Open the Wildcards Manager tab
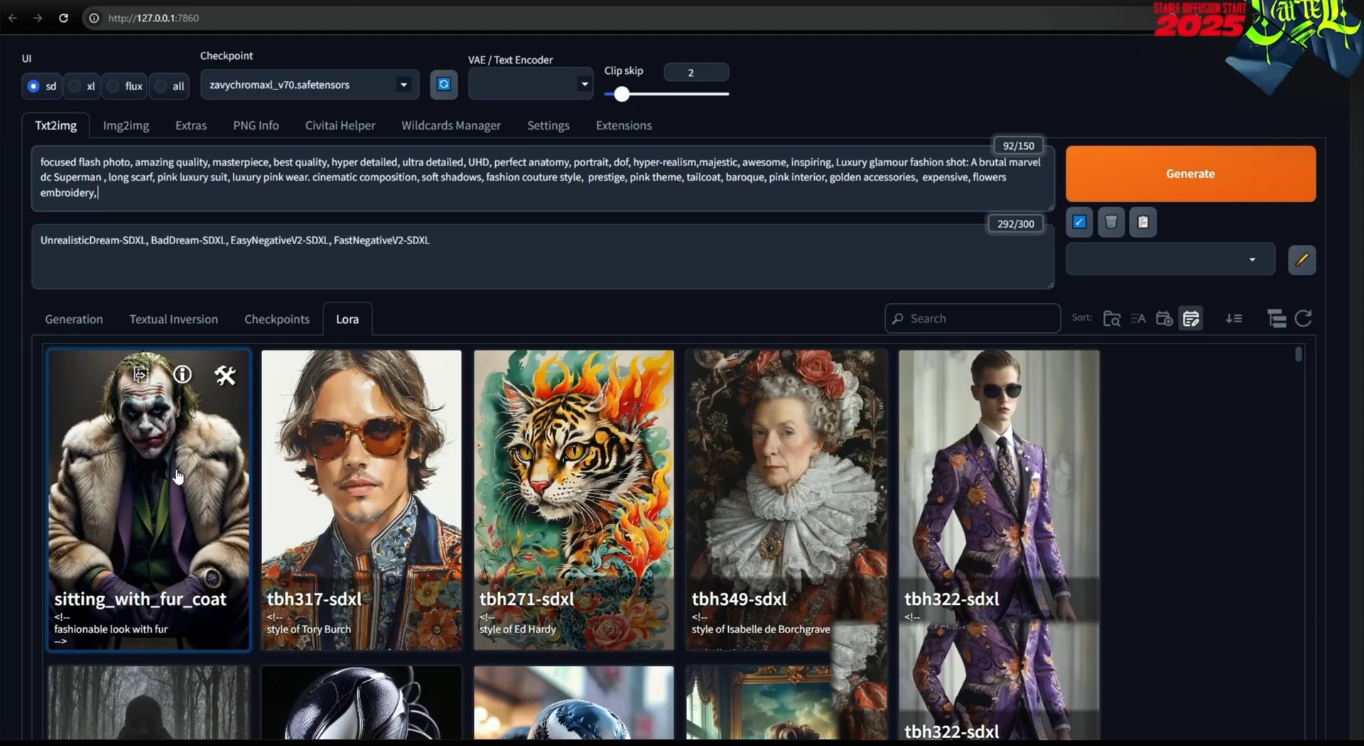 coord(451,126)
